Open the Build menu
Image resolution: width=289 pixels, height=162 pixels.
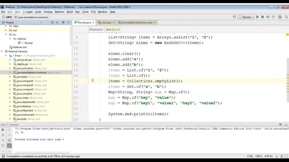tap(70, 12)
